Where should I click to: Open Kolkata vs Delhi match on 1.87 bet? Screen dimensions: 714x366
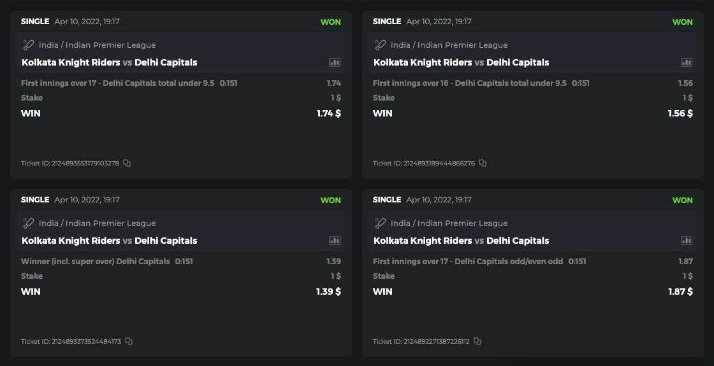click(461, 241)
